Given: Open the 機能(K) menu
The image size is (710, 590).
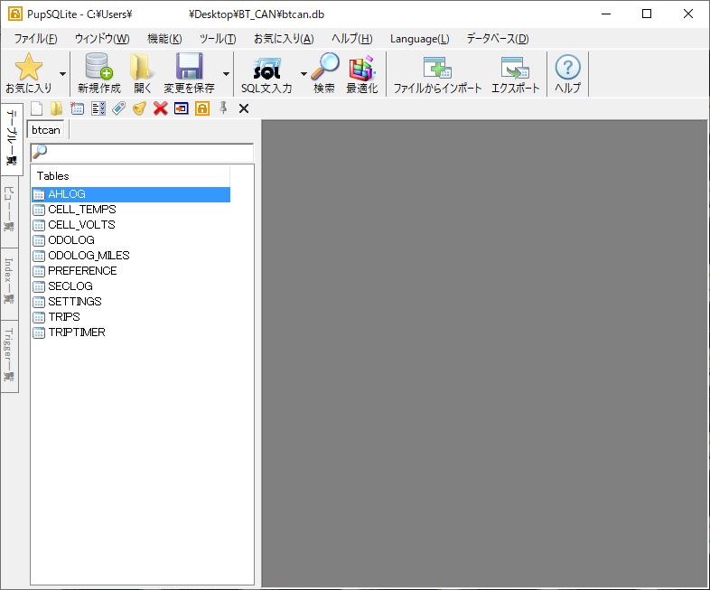Looking at the screenshot, I should coord(164,39).
